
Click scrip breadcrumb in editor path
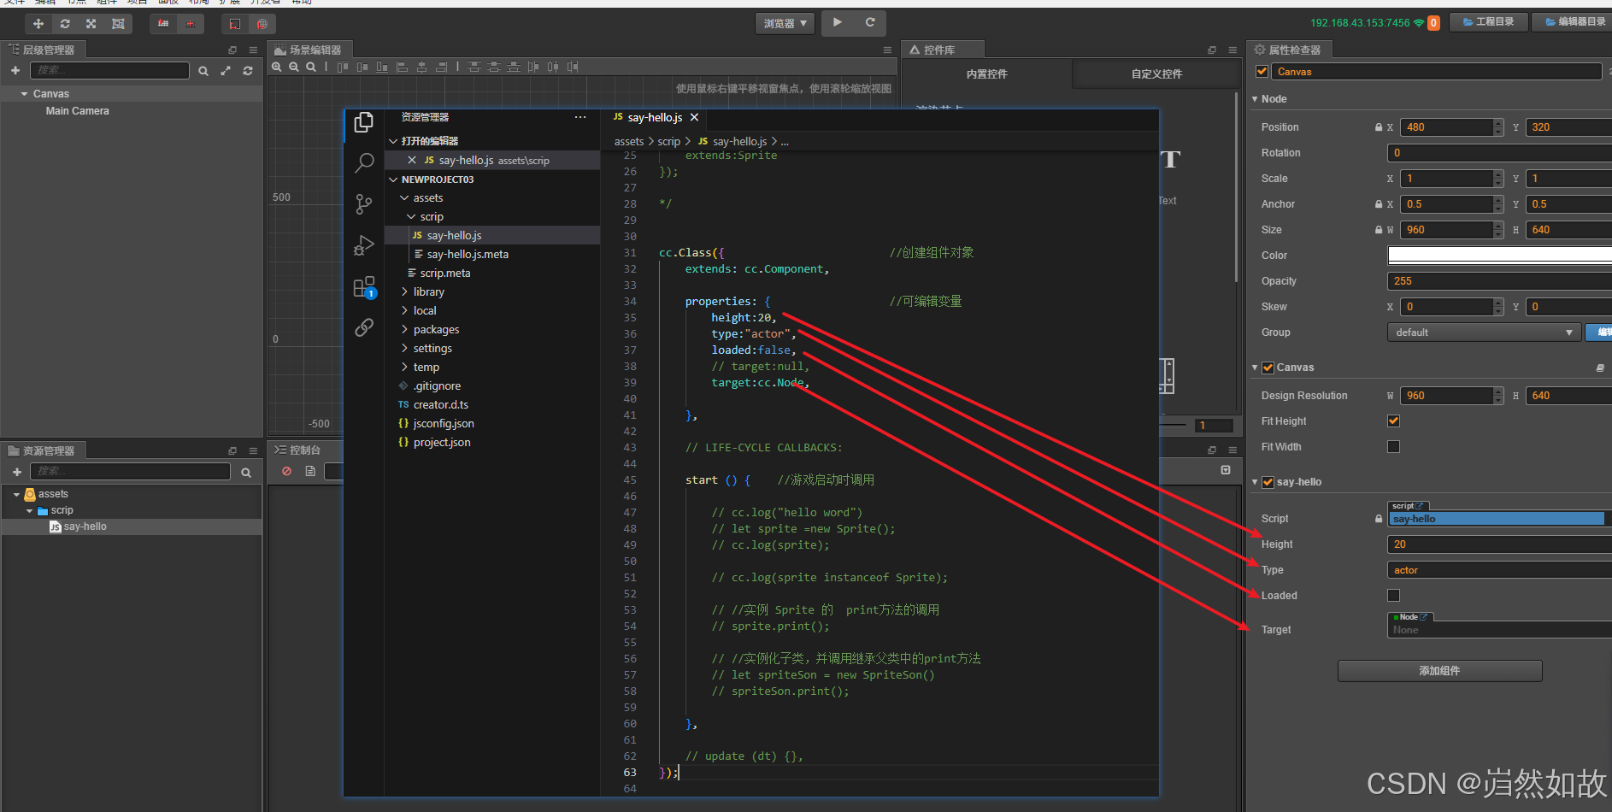click(668, 142)
